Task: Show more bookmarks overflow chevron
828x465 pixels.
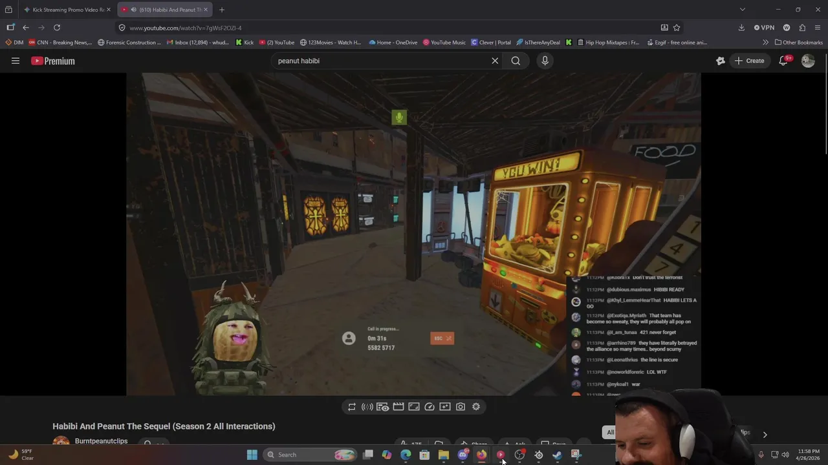Action: point(766,43)
